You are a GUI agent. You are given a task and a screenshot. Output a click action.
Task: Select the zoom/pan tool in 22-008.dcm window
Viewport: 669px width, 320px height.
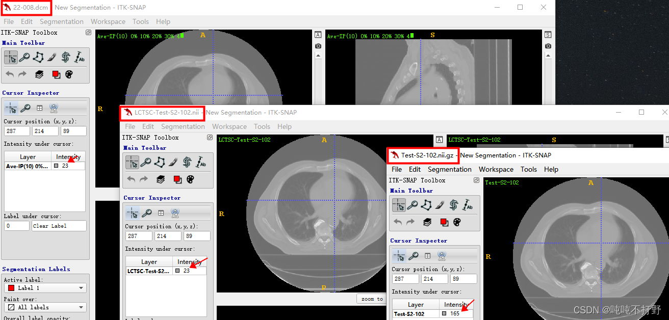[24, 57]
